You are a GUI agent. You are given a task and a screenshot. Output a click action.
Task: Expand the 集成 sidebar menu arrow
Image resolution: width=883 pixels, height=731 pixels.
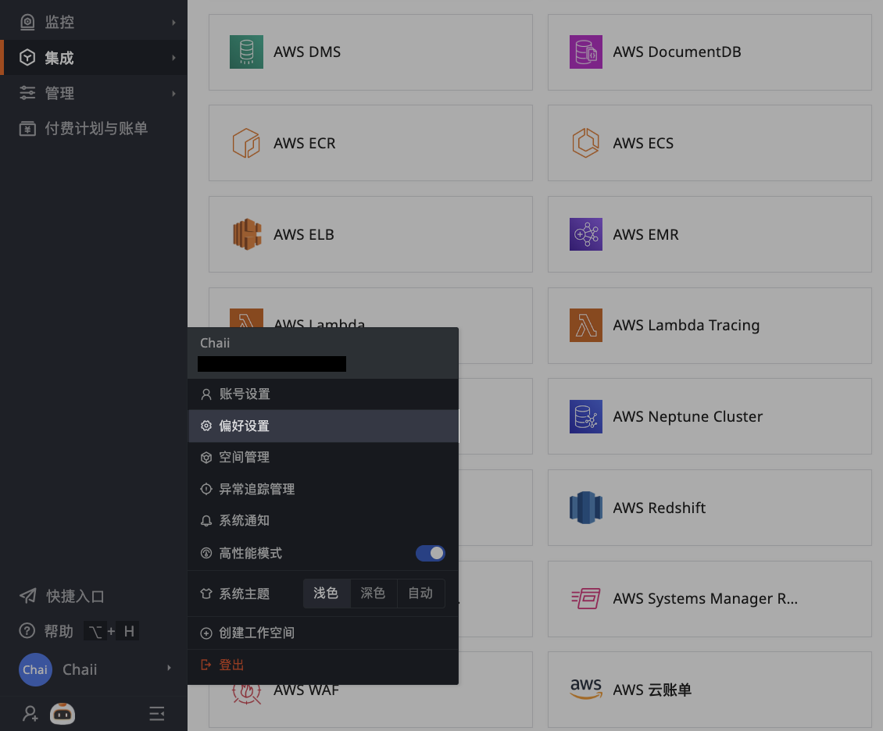click(x=173, y=58)
